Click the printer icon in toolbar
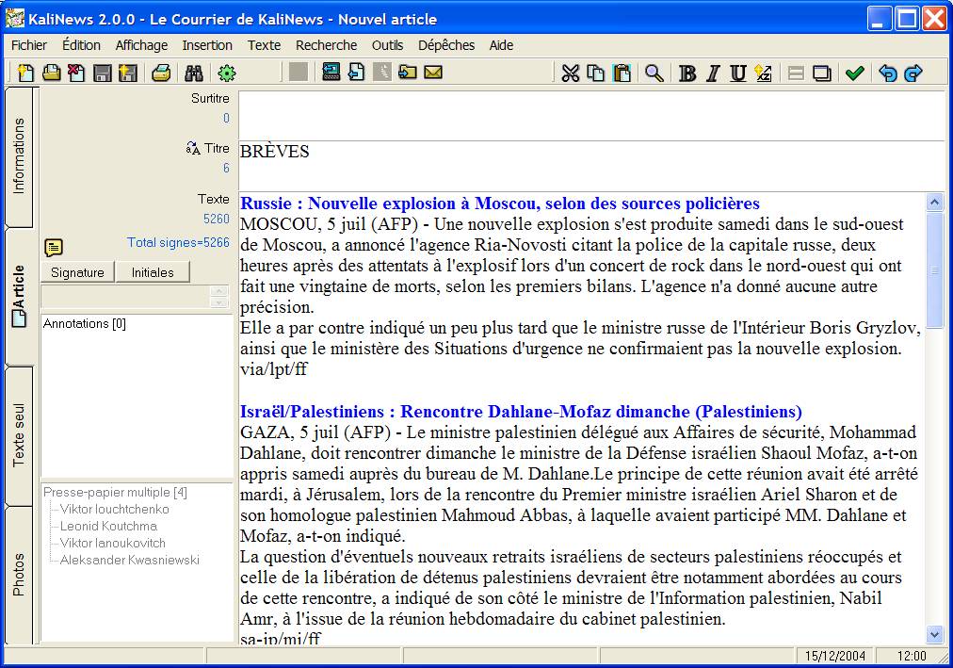 (x=161, y=73)
